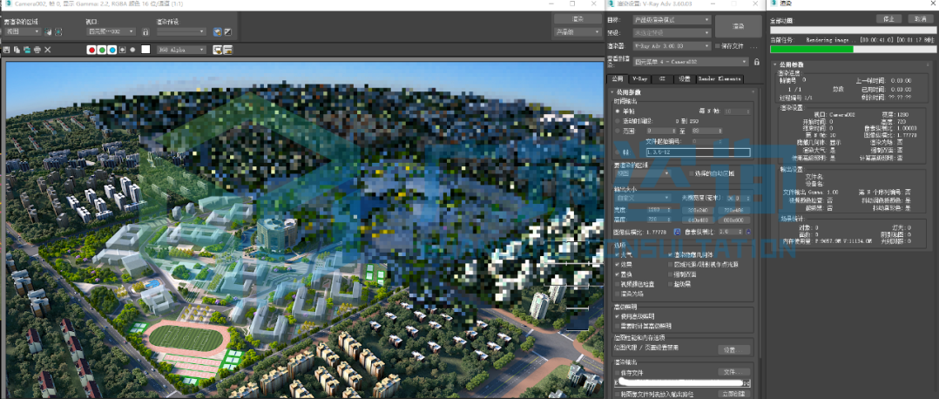Viewport: 939px width, 399px height.
Task: Toggle the green channel button
Action: pos(101,50)
